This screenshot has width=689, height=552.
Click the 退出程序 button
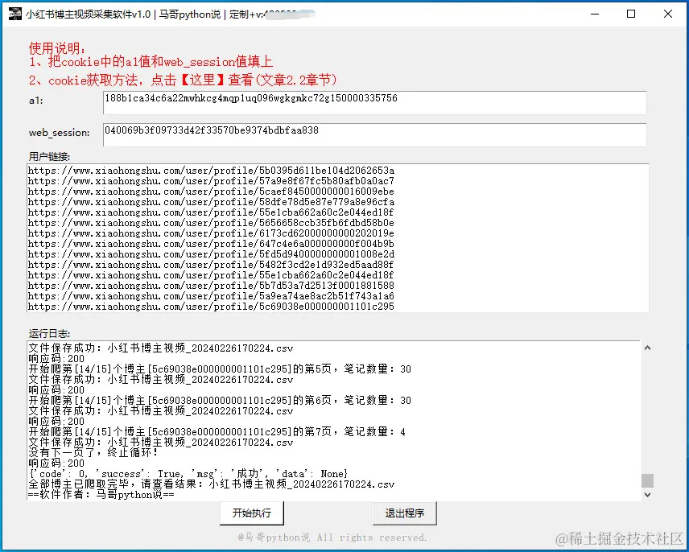[405, 513]
